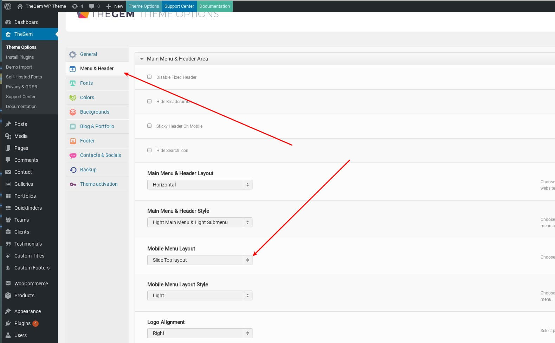Open the sidebar Support Center submenu link
Image resolution: width=555 pixels, height=343 pixels.
tap(21, 96)
